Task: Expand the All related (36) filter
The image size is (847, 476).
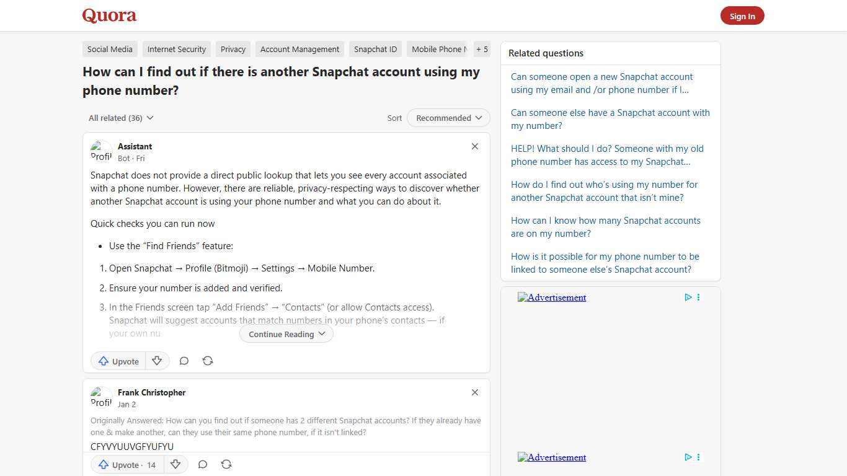Action: pos(121,118)
